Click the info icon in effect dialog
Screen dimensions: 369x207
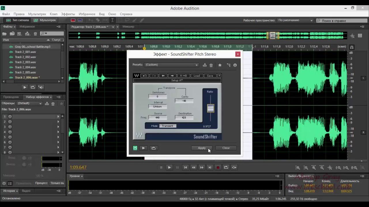235,65
